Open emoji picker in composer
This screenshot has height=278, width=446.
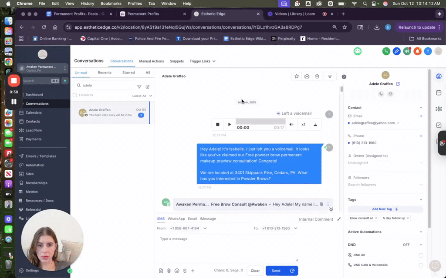pyautogui.click(x=177, y=271)
